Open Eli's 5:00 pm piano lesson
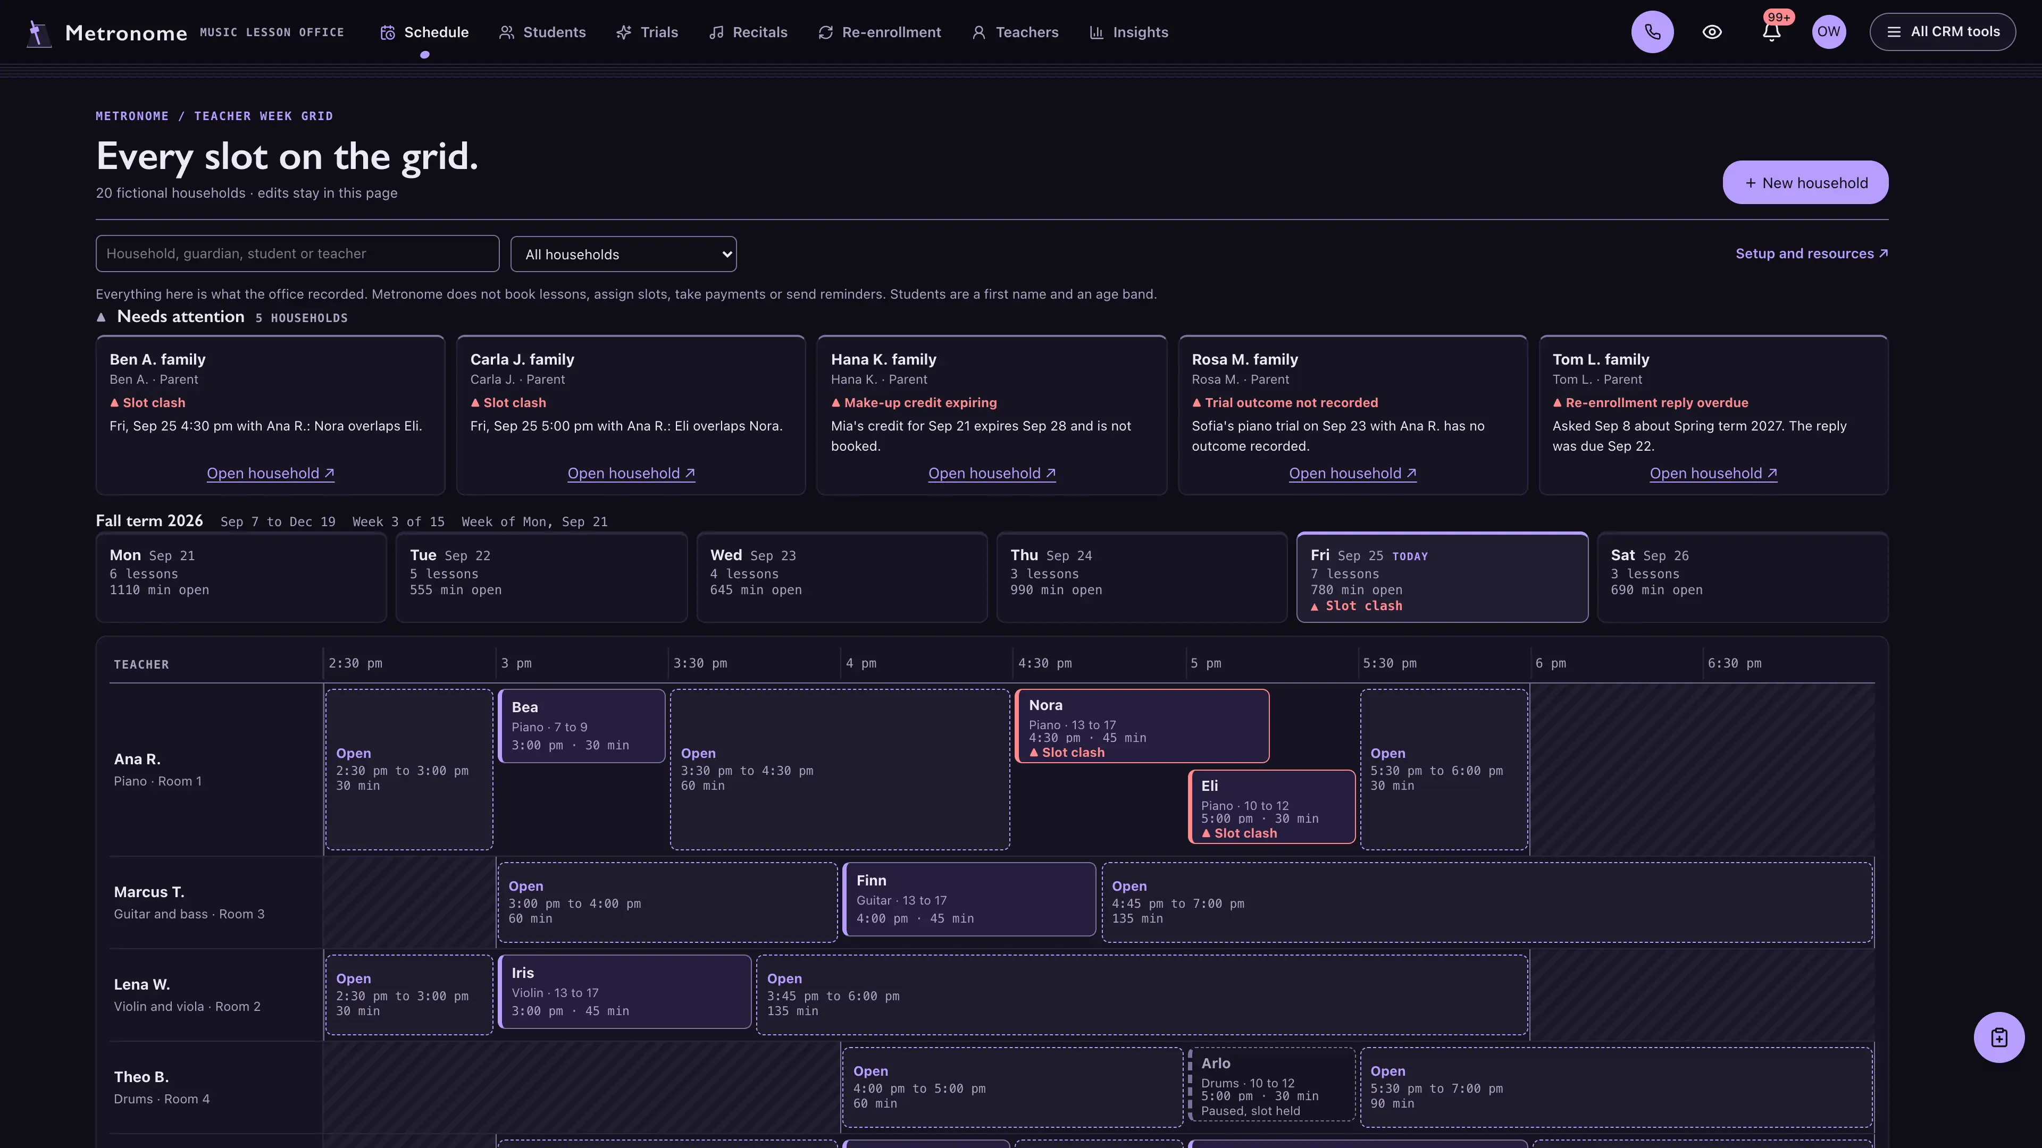The width and height of the screenshot is (2042, 1148). (1271, 807)
